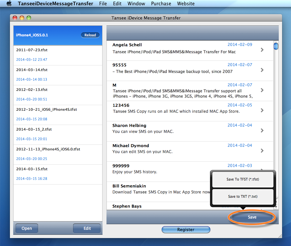The height and width of the screenshot is (246, 291).
Task: Open the Purchase menu
Action: [161, 4]
